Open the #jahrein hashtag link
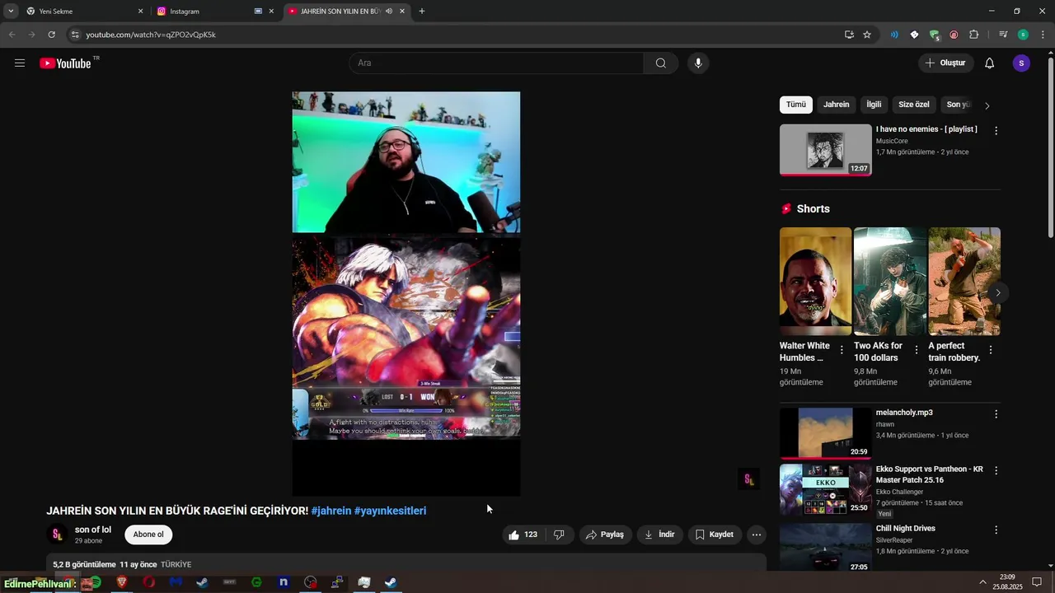The width and height of the screenshot is (1055, 593). pos(331,511)
